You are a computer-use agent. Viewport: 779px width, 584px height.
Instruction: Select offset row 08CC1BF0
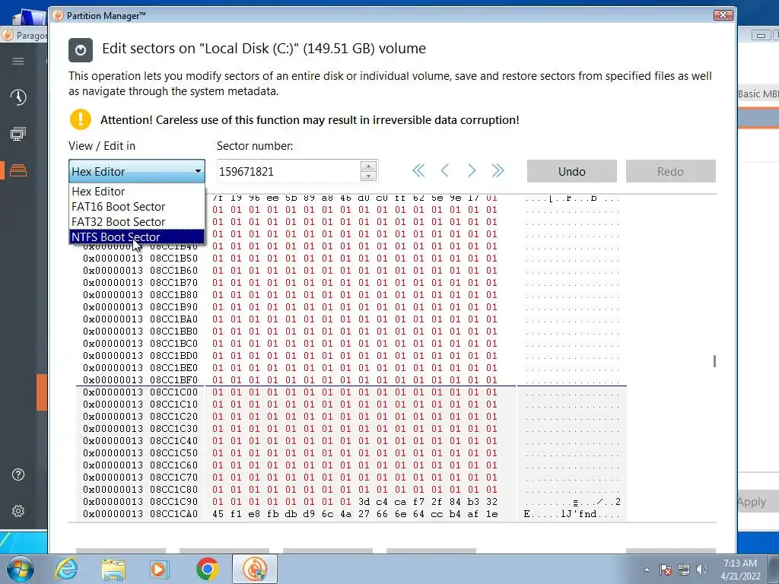click(141, 380)
